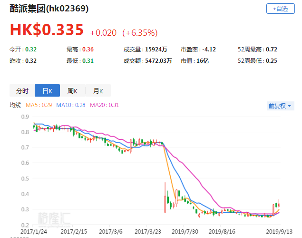Click the 2019/9/13 date axis label
The image size is (302, 238).
pos(279,231)
